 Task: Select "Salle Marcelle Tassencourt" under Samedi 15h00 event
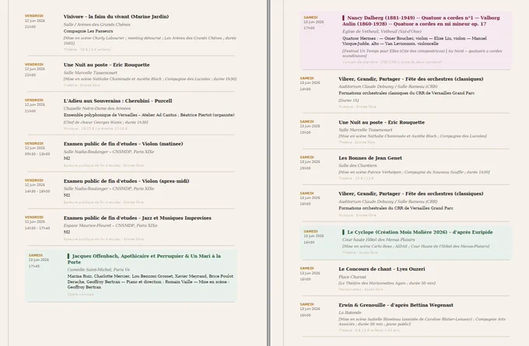(366, 130)
